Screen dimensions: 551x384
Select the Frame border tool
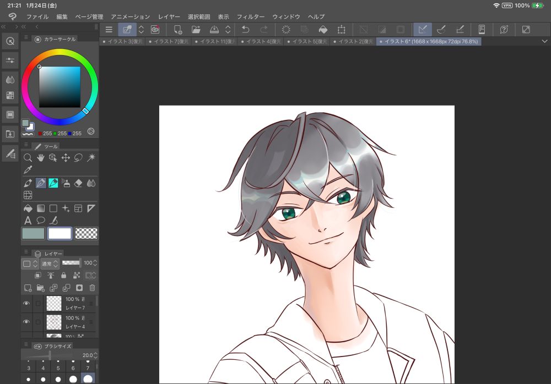[78, 209]
